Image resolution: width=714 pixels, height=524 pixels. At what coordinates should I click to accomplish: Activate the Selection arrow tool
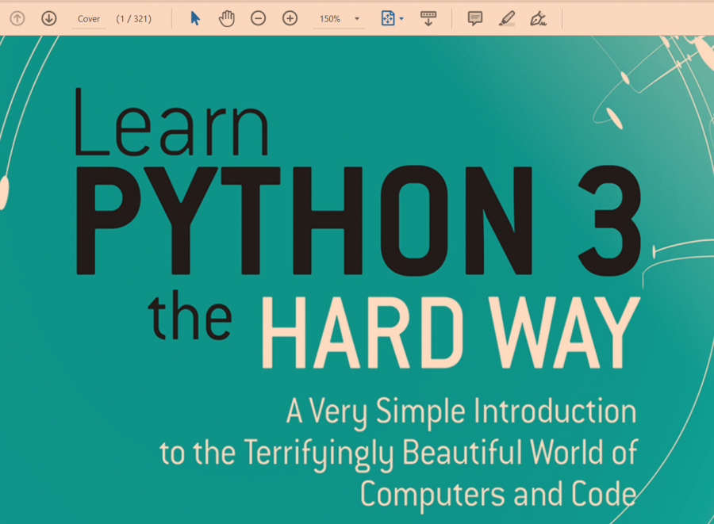click(x=195, y=18)
